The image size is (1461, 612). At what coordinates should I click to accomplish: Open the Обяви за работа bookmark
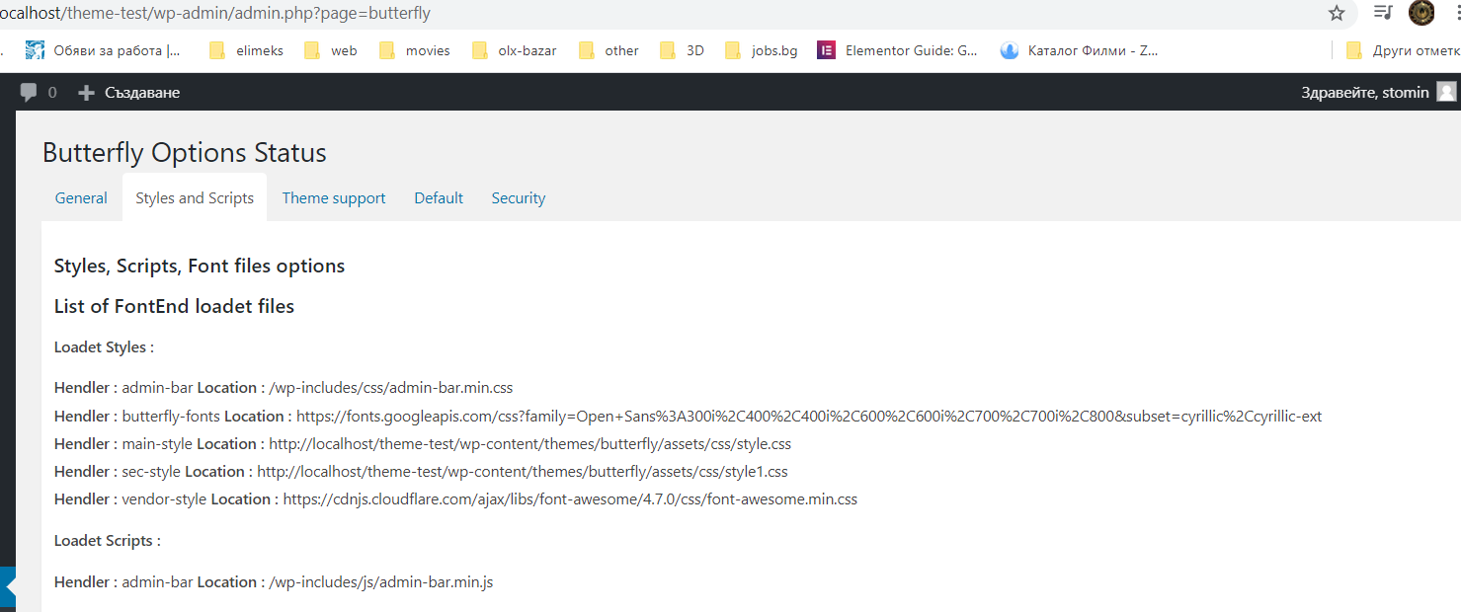click(x=103, y=50)
